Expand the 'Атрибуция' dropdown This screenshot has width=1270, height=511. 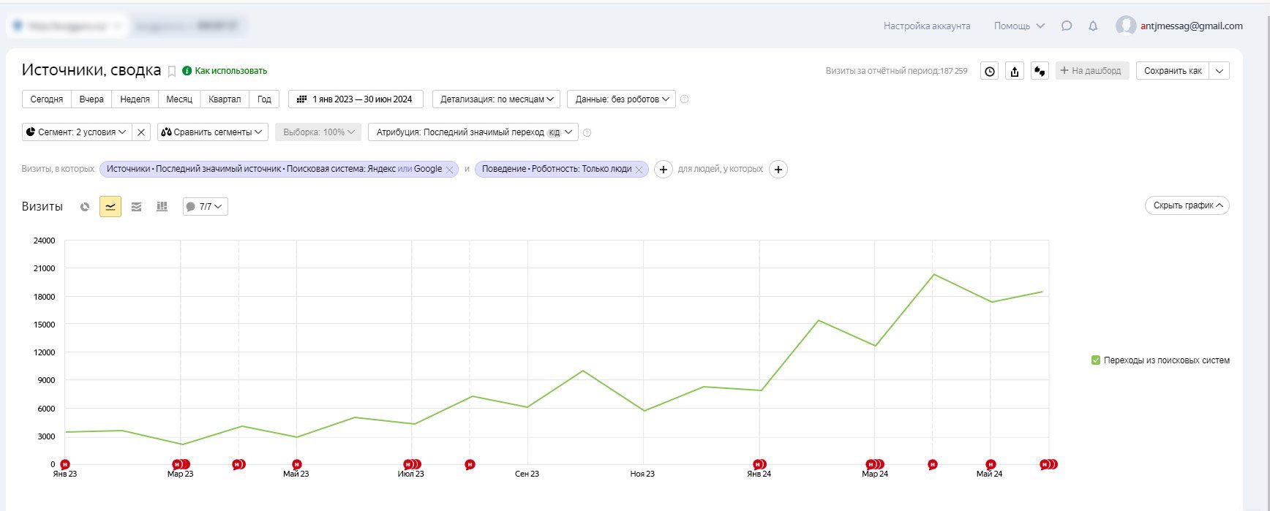473,132
